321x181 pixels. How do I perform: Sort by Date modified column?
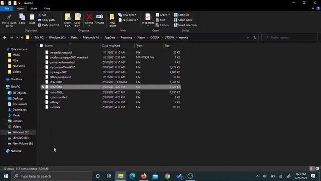click(x=111, y=46)
